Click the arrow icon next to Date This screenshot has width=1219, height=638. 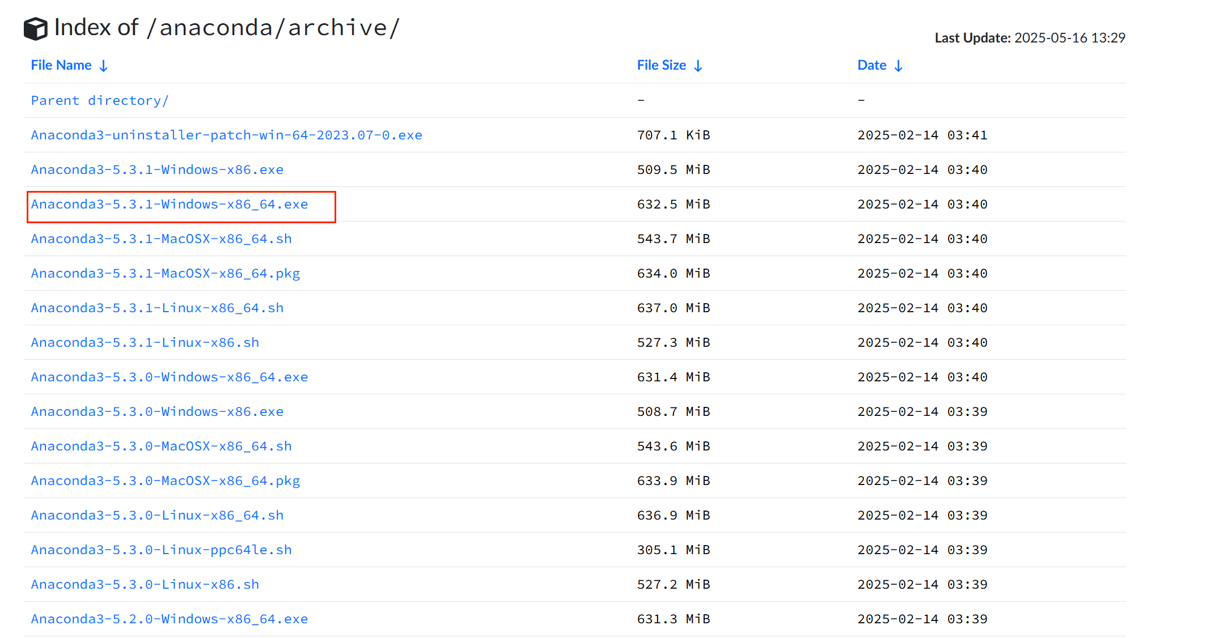coord(898,66)
